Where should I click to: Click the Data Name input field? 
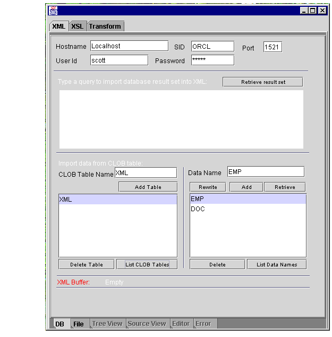[x=266, y=172]
